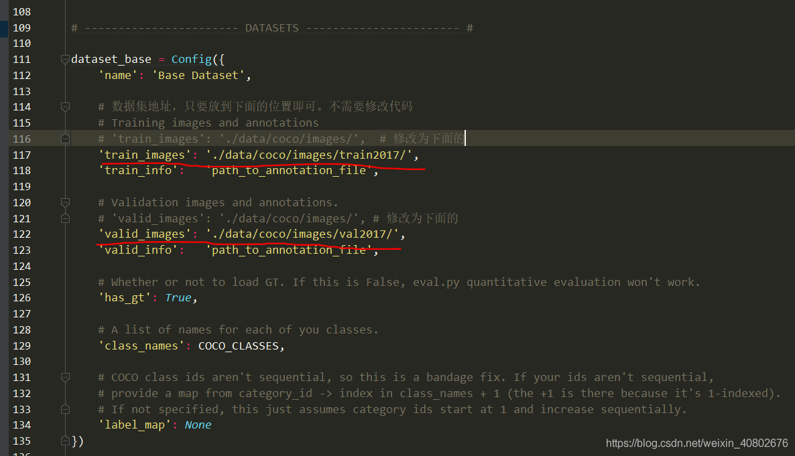Click the './data/coco/images/train2017/' path string

pyautogui.click(x=309, y=155)
